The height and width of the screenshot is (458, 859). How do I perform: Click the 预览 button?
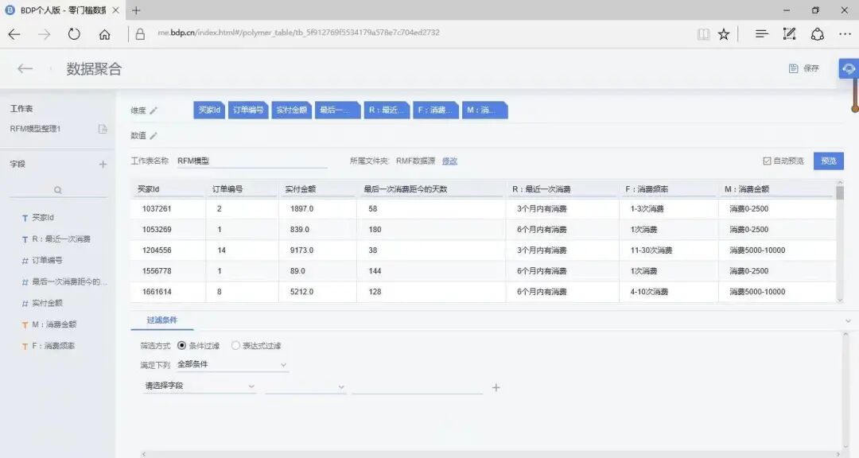(828, 160)
